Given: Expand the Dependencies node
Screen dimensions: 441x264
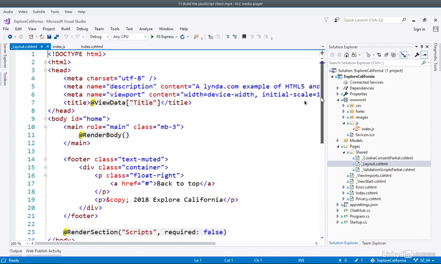Looking at the screenshot, I should click(338, 88).
